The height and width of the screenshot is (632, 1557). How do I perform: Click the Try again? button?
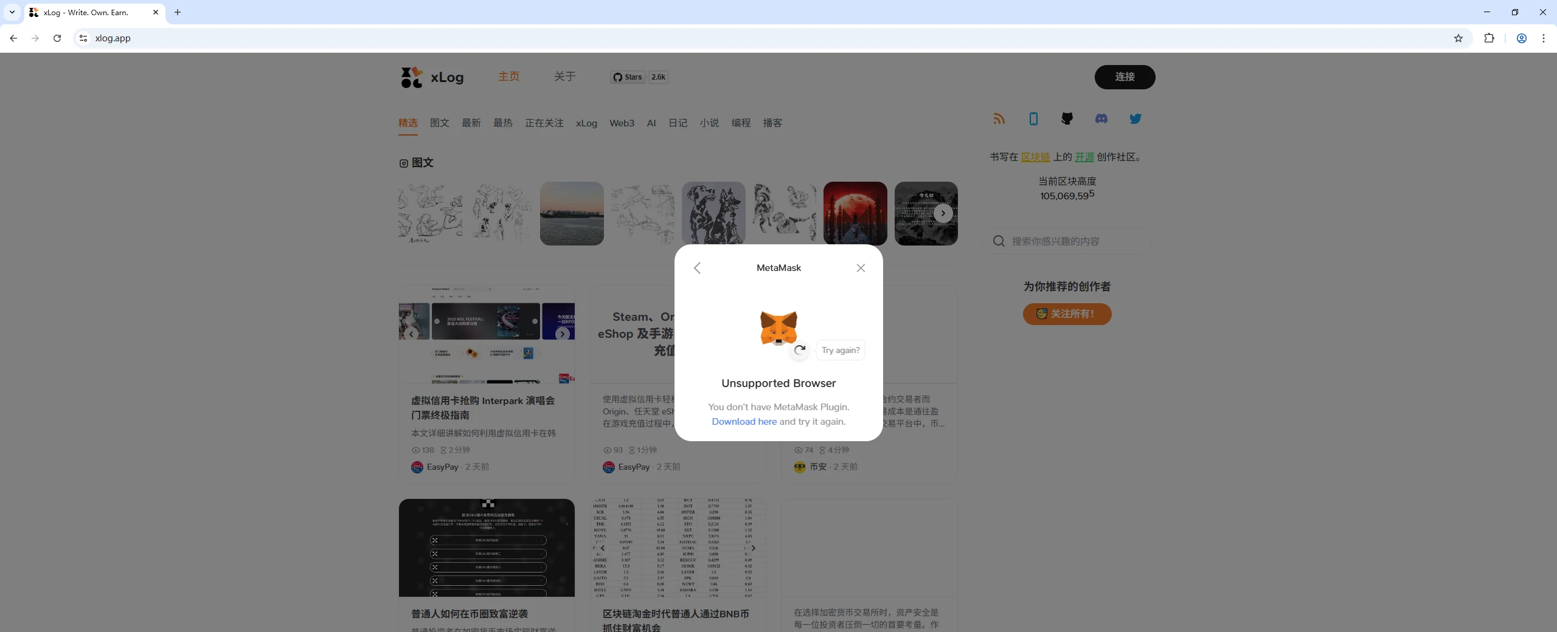click(x=841, y=350)
